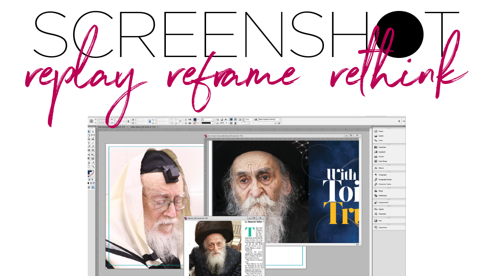
Task: Select the Page tool in the toolbox
Action: [89, 135]
